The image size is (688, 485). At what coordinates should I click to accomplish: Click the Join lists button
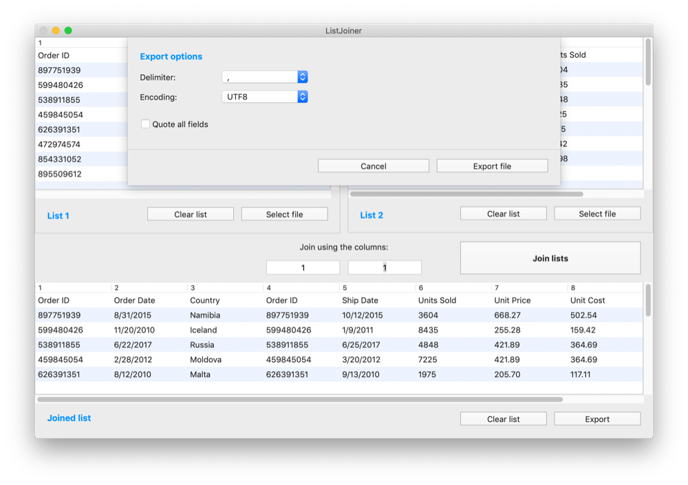point(550,258)
